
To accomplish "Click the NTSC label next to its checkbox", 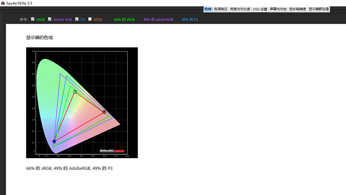I will tap(98, 20).
